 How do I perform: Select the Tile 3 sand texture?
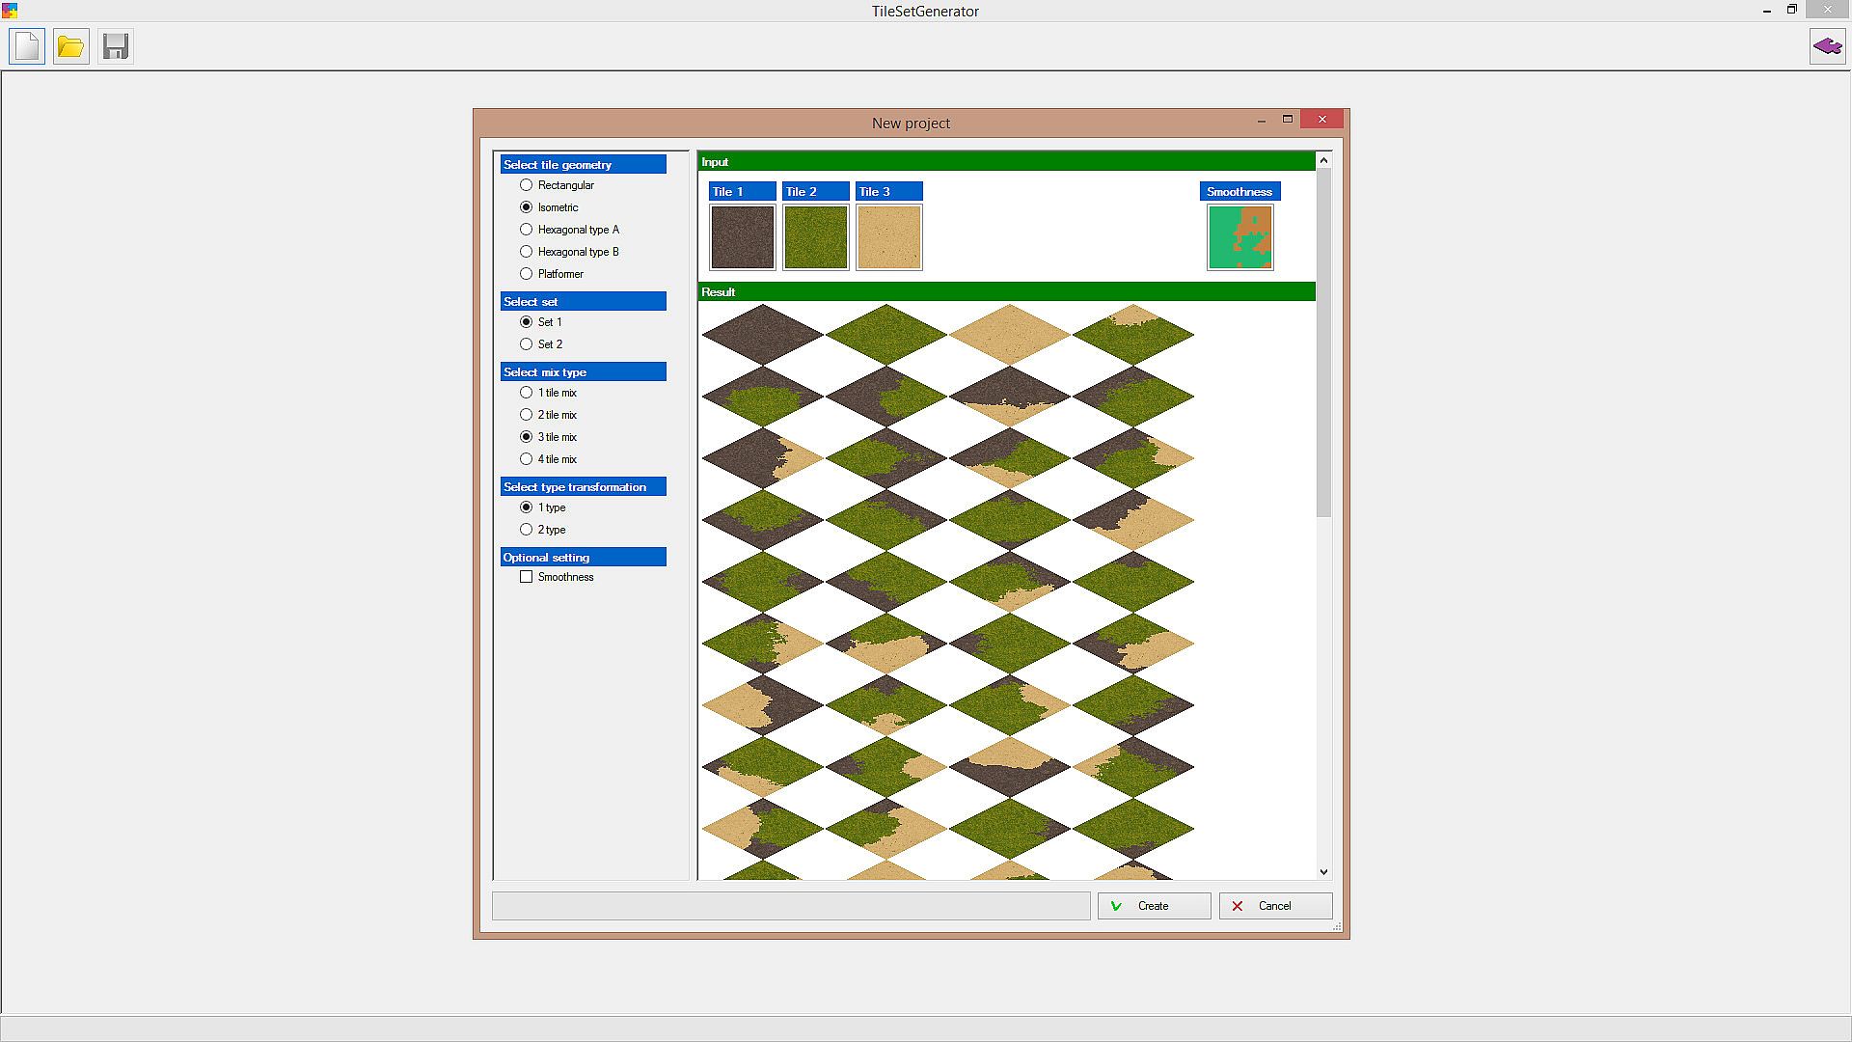click(888, 237)
